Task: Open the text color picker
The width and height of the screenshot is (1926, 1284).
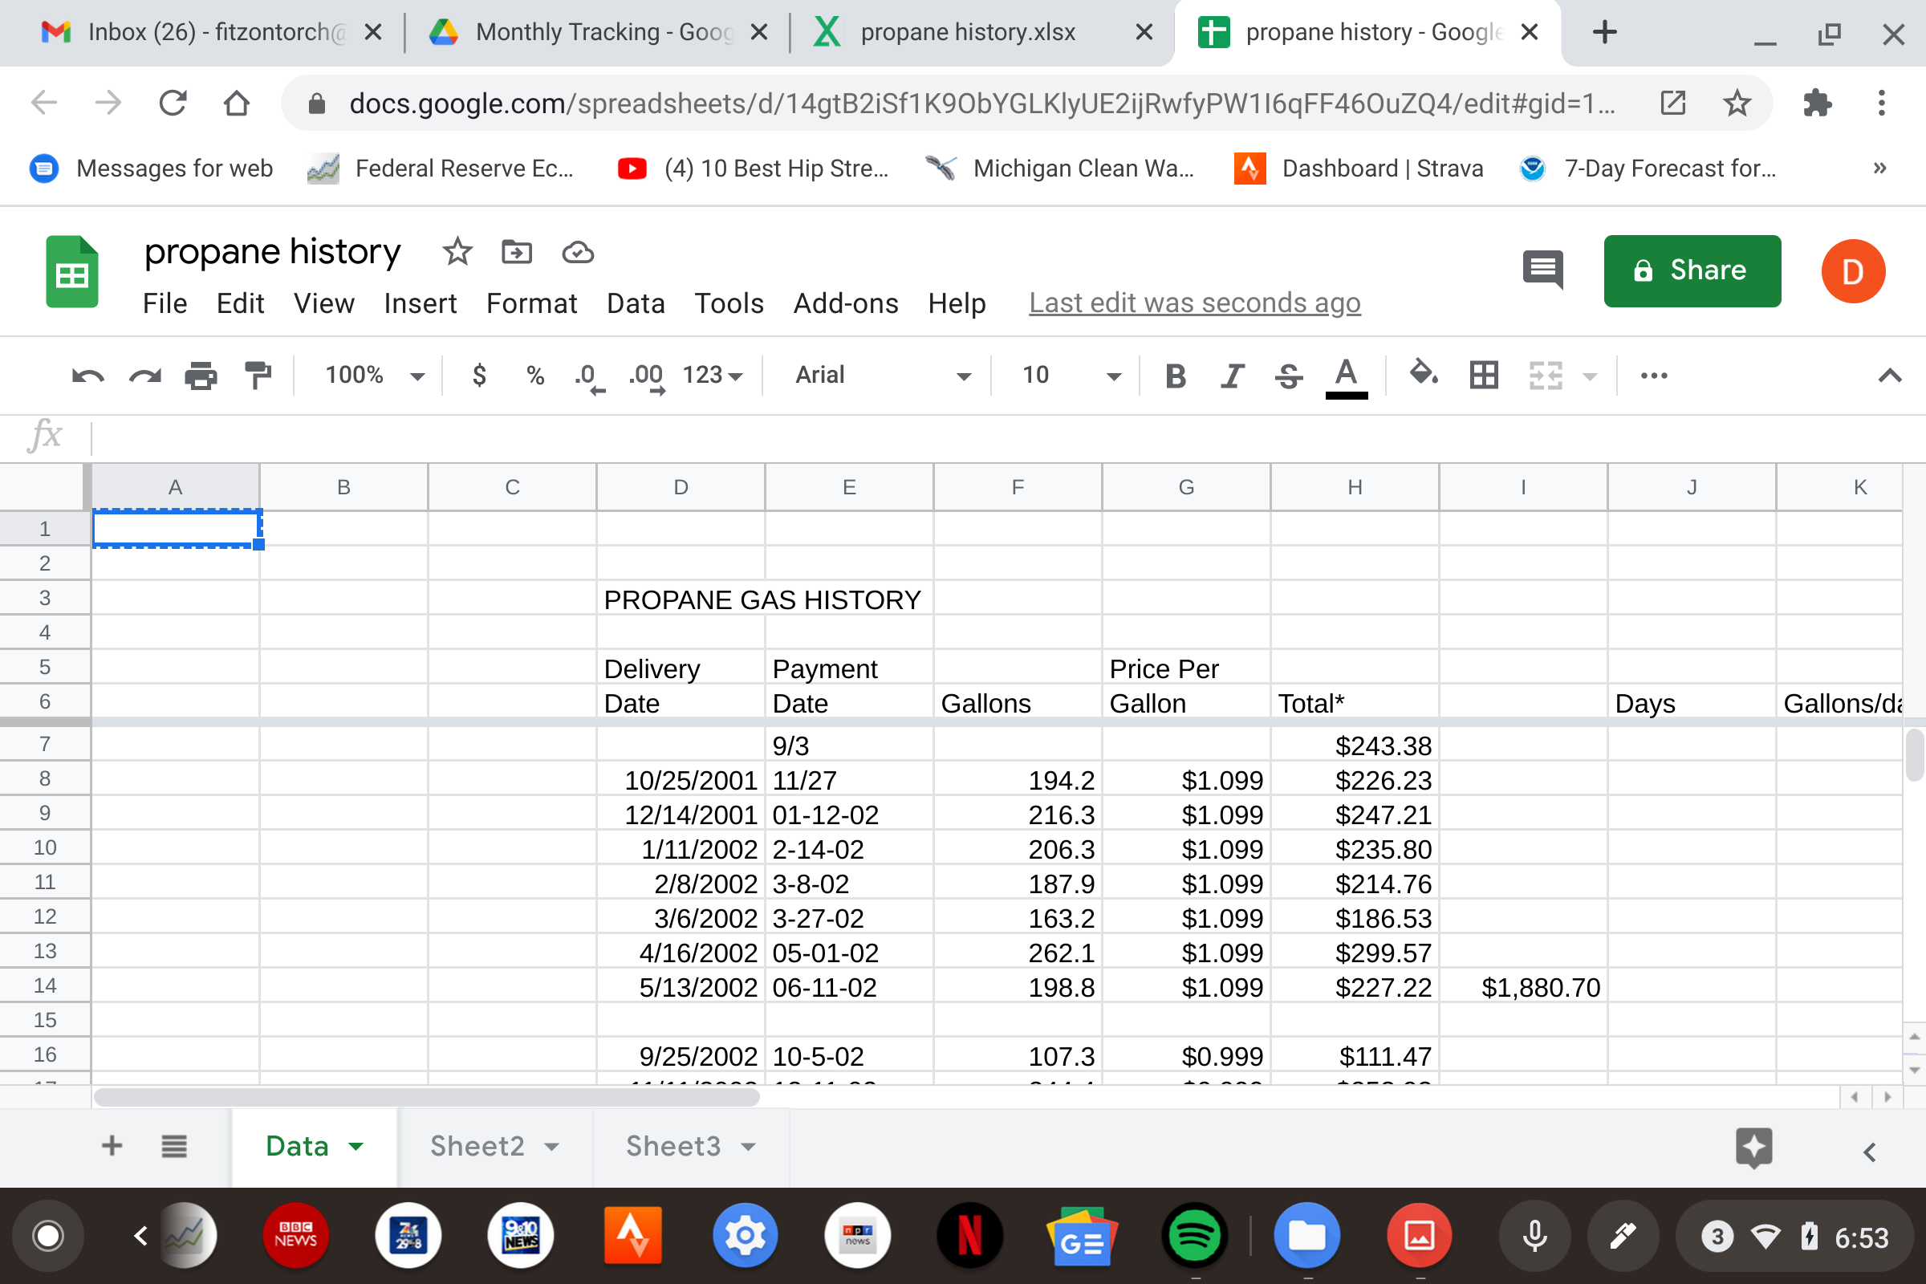Action: [1346, 376]
